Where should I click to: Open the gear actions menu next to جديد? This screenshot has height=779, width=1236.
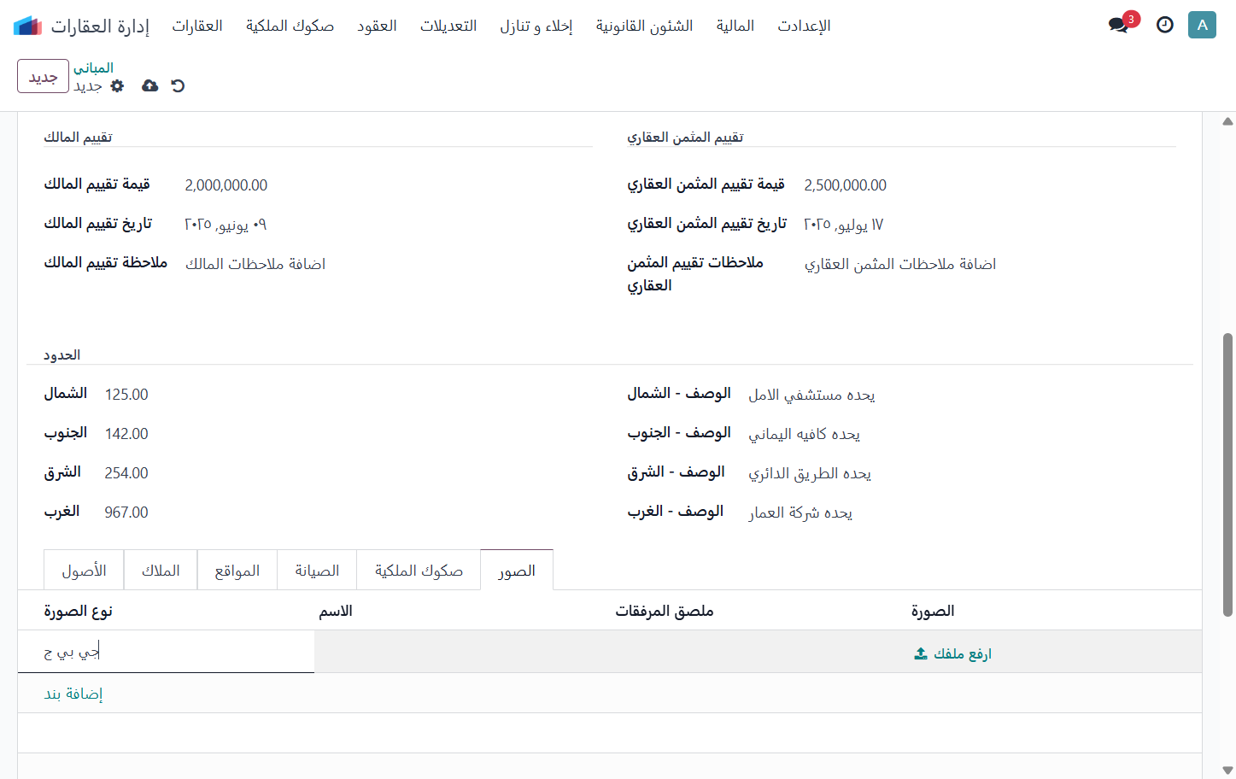118,85
